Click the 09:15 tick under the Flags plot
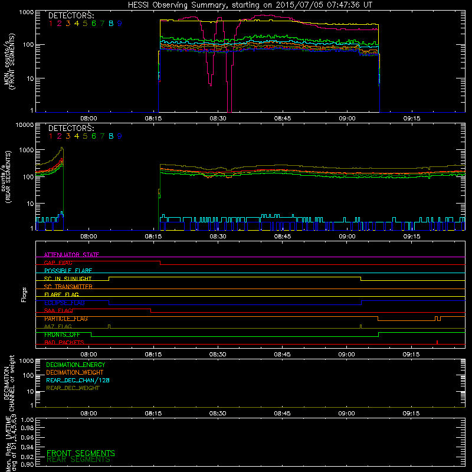Image resolution: width=472 pixels, height=472 pixels. tap(411, 355)
